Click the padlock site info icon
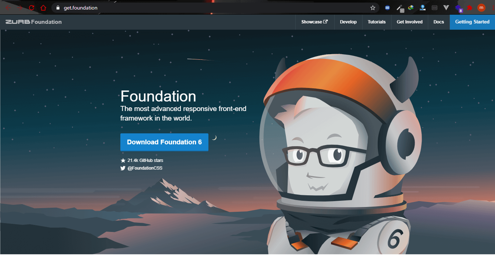Image resolution: width=495 pixels, height=255 pixels. tap(57, 8)
